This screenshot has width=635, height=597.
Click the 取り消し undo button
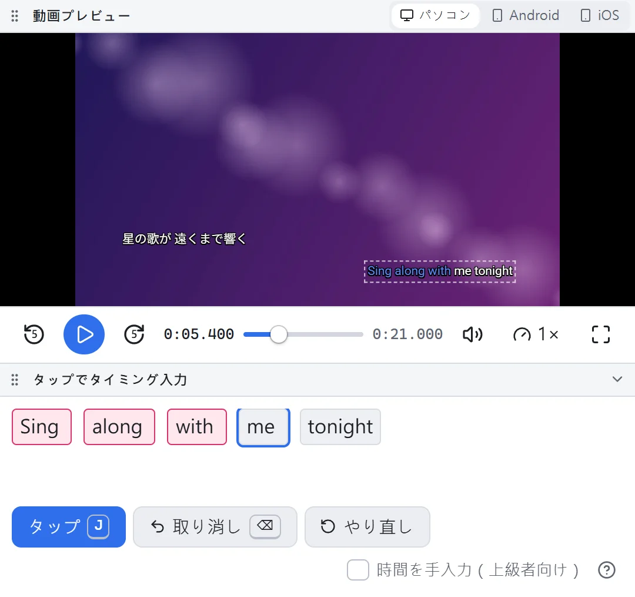tap(215, 527)
